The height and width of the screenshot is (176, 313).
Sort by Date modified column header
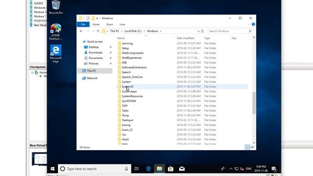point(189,38)
